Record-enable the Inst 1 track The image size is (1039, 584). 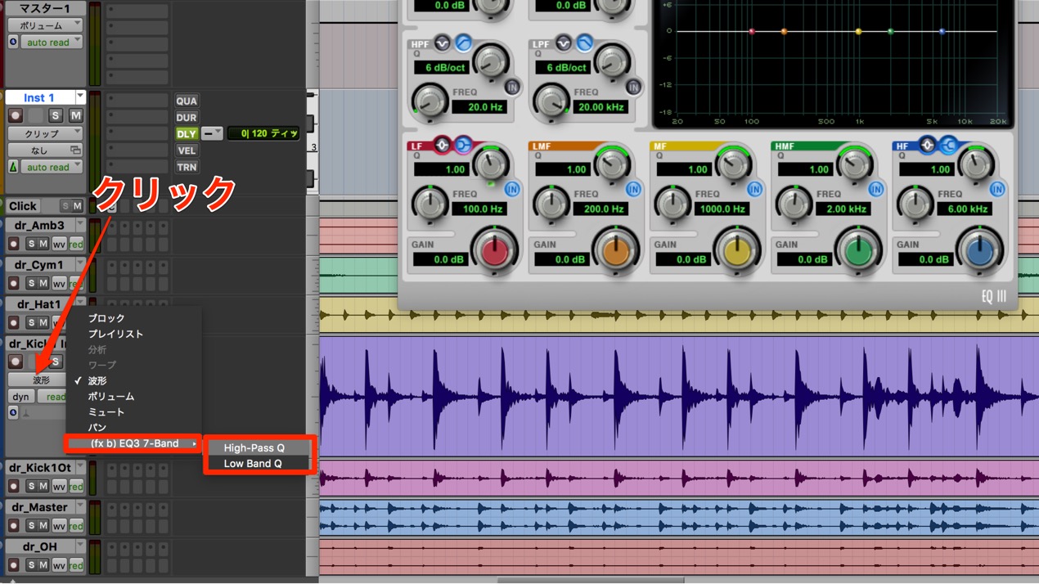click(15, 115)
